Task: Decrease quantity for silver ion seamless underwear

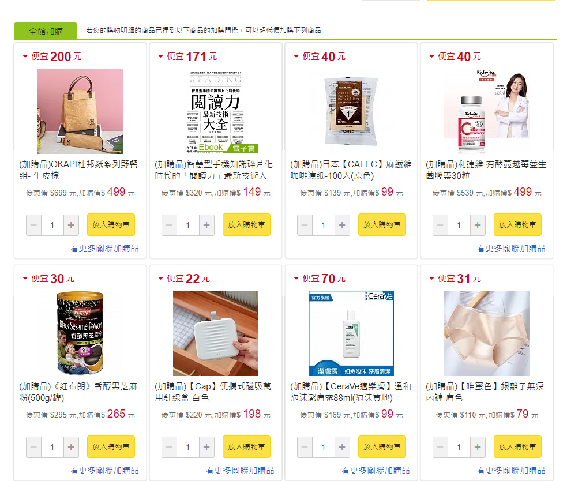Action: click(440, 447)
